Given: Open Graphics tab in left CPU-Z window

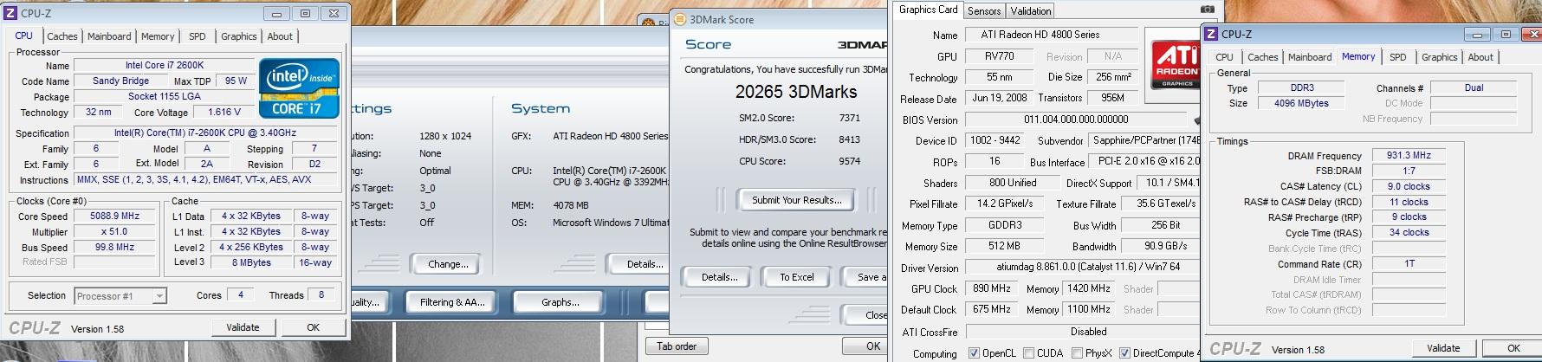Looking at the screenshot, I should tap(238, 36).
